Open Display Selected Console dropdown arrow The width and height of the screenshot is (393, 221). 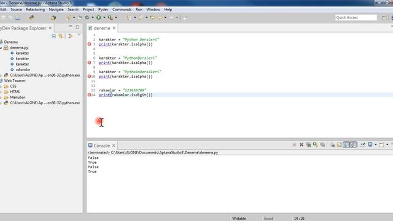375,145
